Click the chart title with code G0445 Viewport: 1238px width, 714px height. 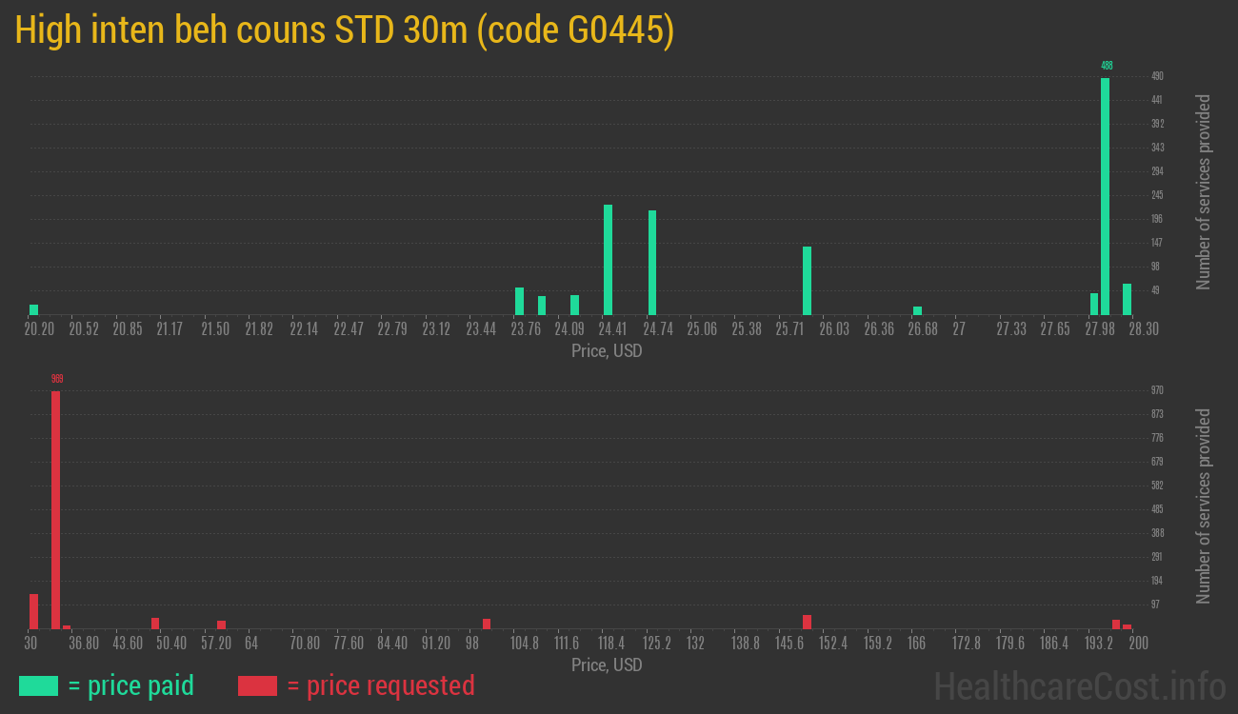click(345, 31)
